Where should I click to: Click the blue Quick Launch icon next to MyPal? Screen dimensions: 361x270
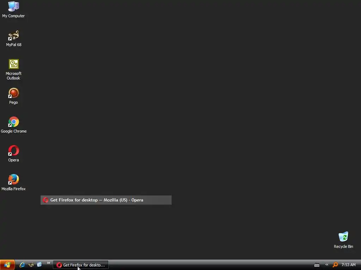pyautogui.click(x=39, y=265)
